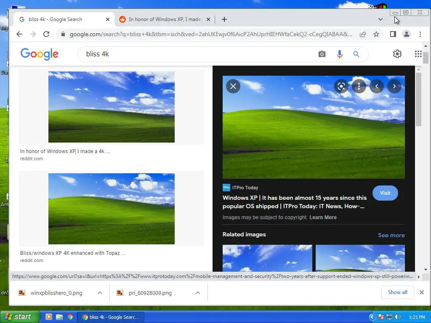Select the Topaz enhanced Bliss thumbnail

(x=111, y=209)
